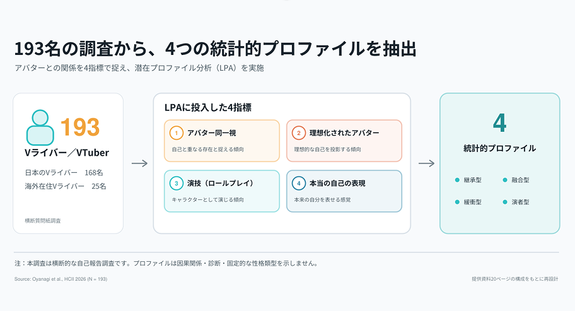Select the 本当の自己の表現 card

tap(344, 191)
